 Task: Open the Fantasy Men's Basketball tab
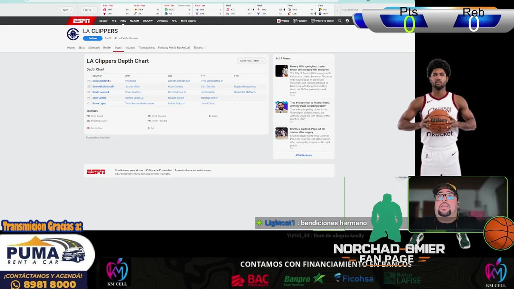[x=174, y=47]
